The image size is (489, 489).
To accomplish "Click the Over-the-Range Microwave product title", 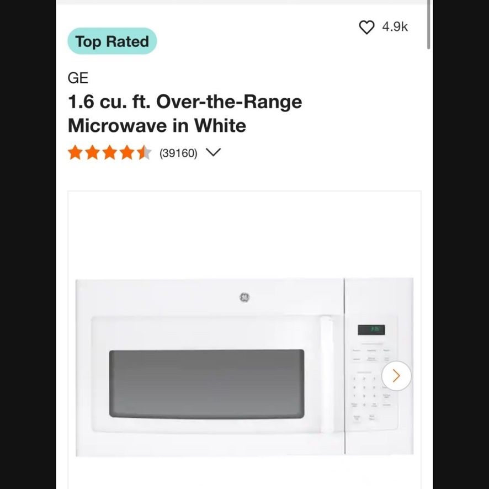I will 185,114.
